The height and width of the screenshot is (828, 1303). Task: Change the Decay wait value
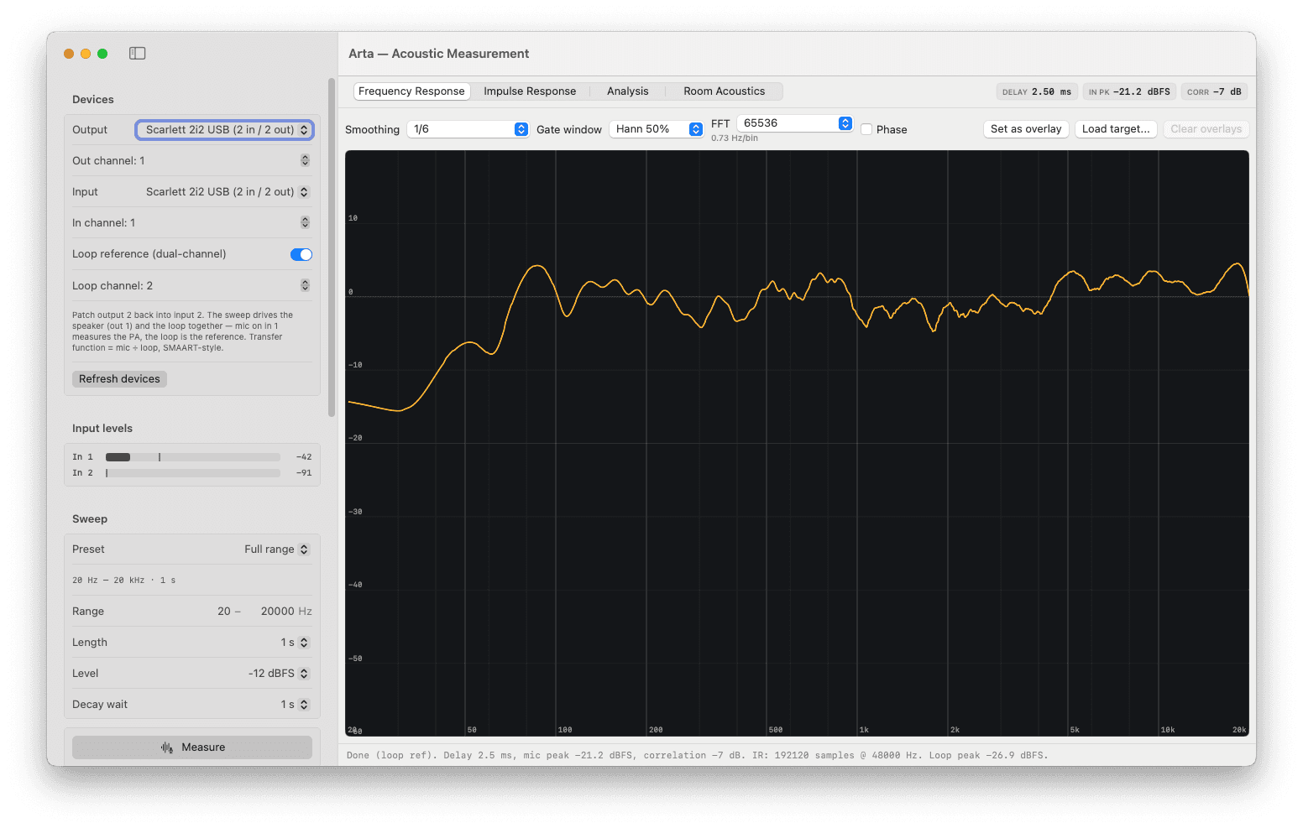(295, 705)
